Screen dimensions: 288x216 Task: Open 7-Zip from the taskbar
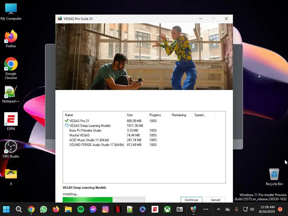pyautogui.click(x=180, y=209)
